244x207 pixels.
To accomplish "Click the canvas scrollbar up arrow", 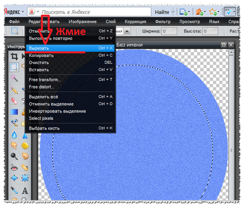I will tap(231, 53).
